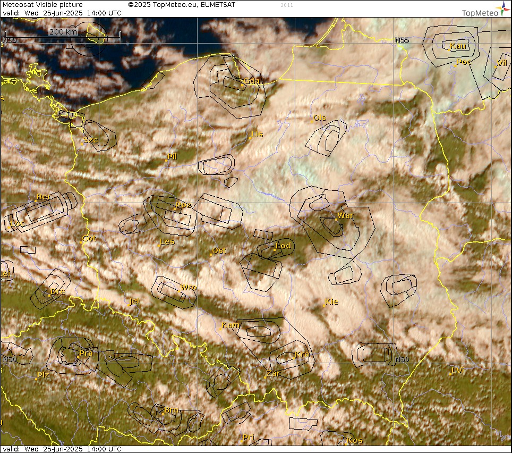512x453 pixels.
Task: Click the N55 latitude label near Kau
Action: tap(402, 40)
